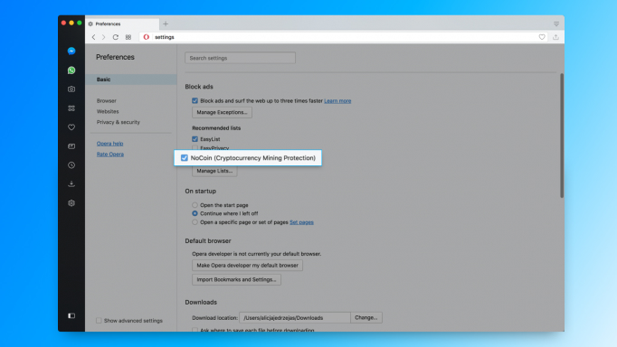Click Import Bookmarks and Settings button

236,279
